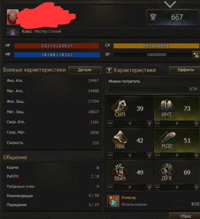The image size is (200, 219).
Task: Increase СИЛ with its plus button
Action: point(149,123)
